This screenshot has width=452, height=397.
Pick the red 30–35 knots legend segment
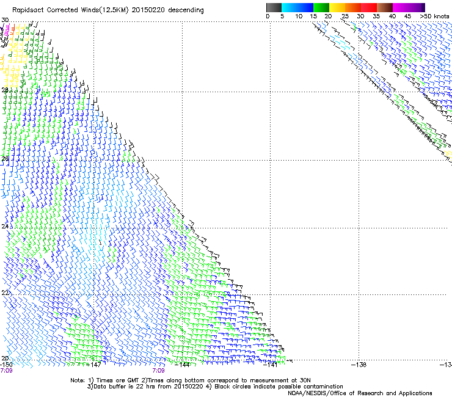coord(369,7)
